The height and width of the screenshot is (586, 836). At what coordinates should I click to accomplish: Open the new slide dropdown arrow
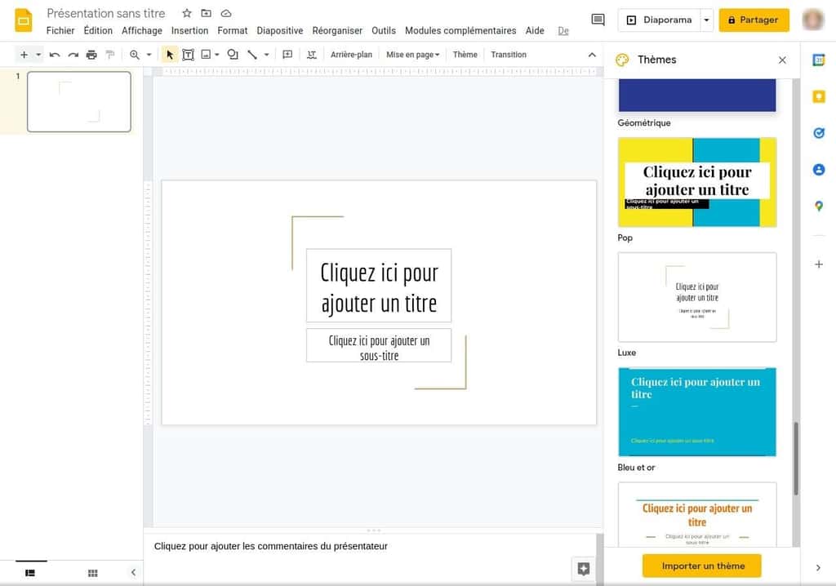[x=38, y=55]
